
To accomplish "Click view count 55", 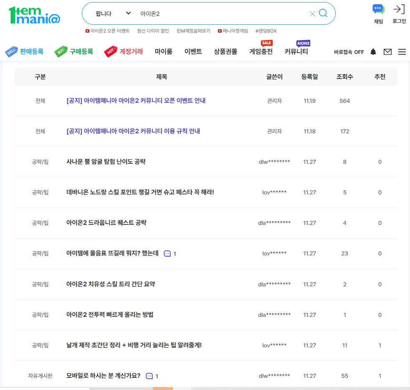I will point(344,376).
